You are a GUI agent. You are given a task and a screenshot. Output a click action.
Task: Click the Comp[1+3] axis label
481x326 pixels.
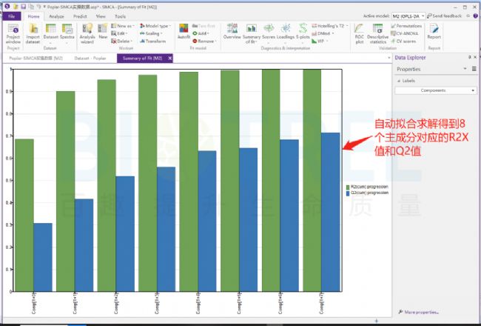coord(157,303)
